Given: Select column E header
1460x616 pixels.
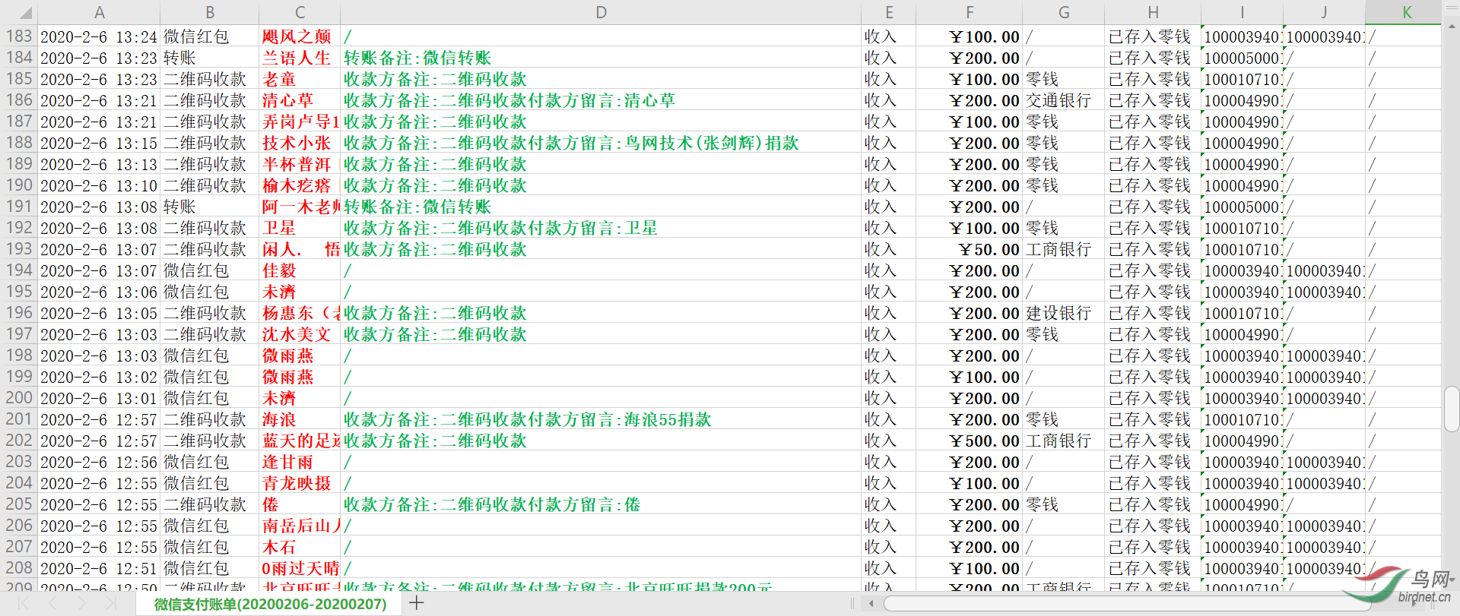Looking at the screenshot, I should [889, 12].
